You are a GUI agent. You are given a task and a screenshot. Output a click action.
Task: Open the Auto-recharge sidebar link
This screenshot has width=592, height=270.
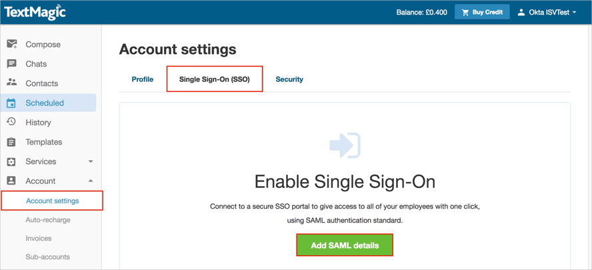coord(48,220)
